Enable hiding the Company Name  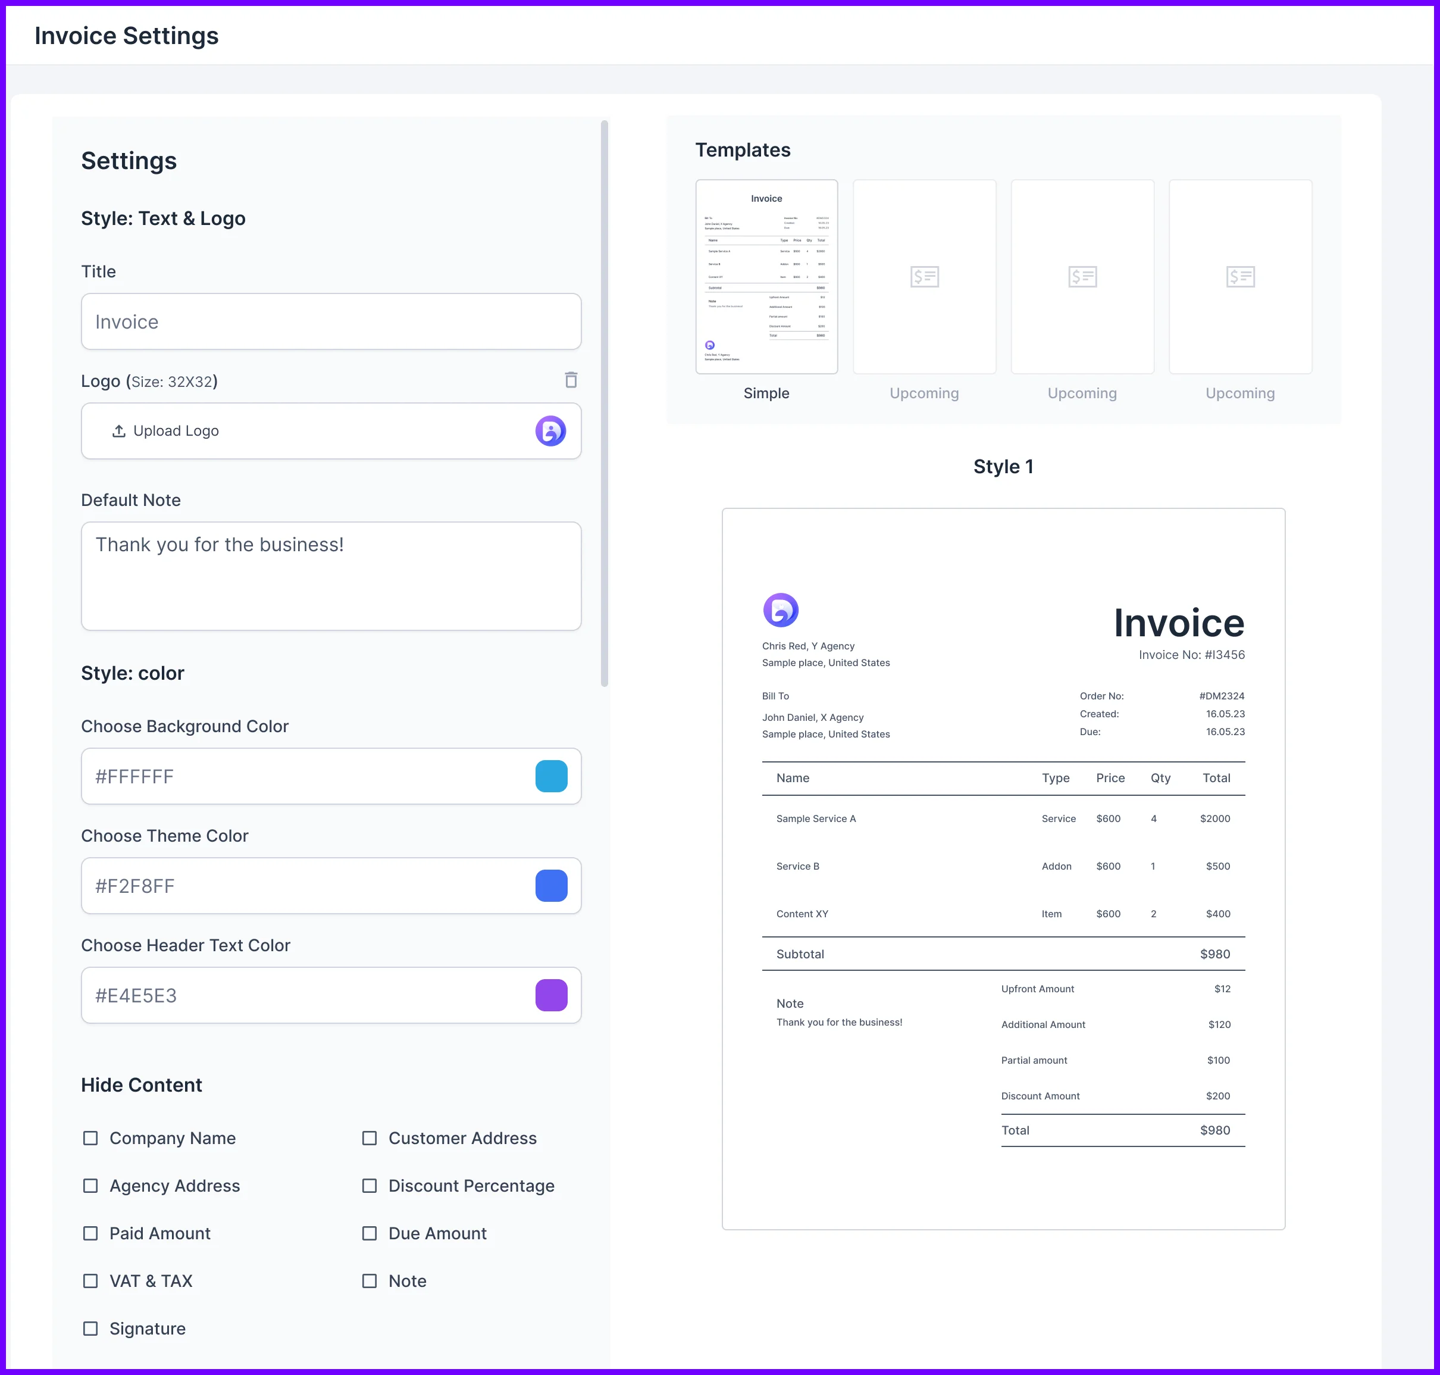pos(90,1138)
